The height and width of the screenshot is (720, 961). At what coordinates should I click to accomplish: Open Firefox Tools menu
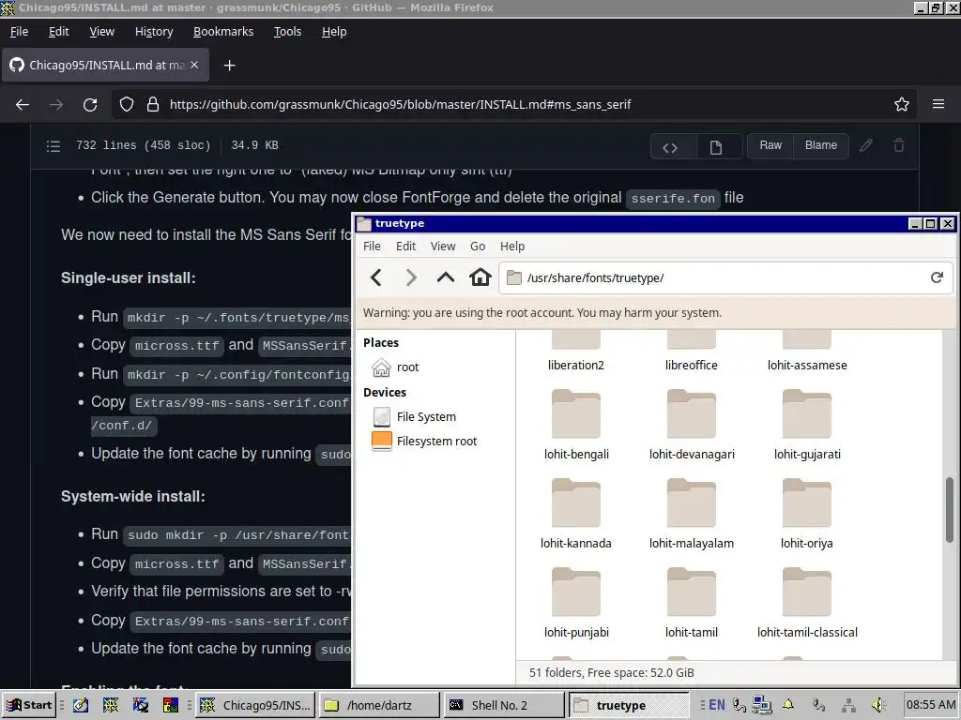click(x=287, y=32)
